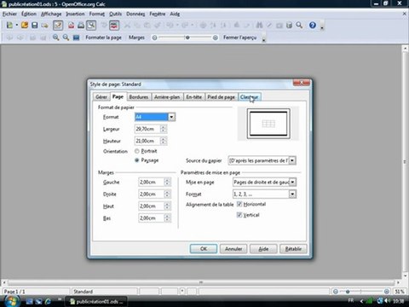This screenshot has width=409, height=307.
Task: Expand preview toolbar options arrow
Action: (x=263, y=40)
